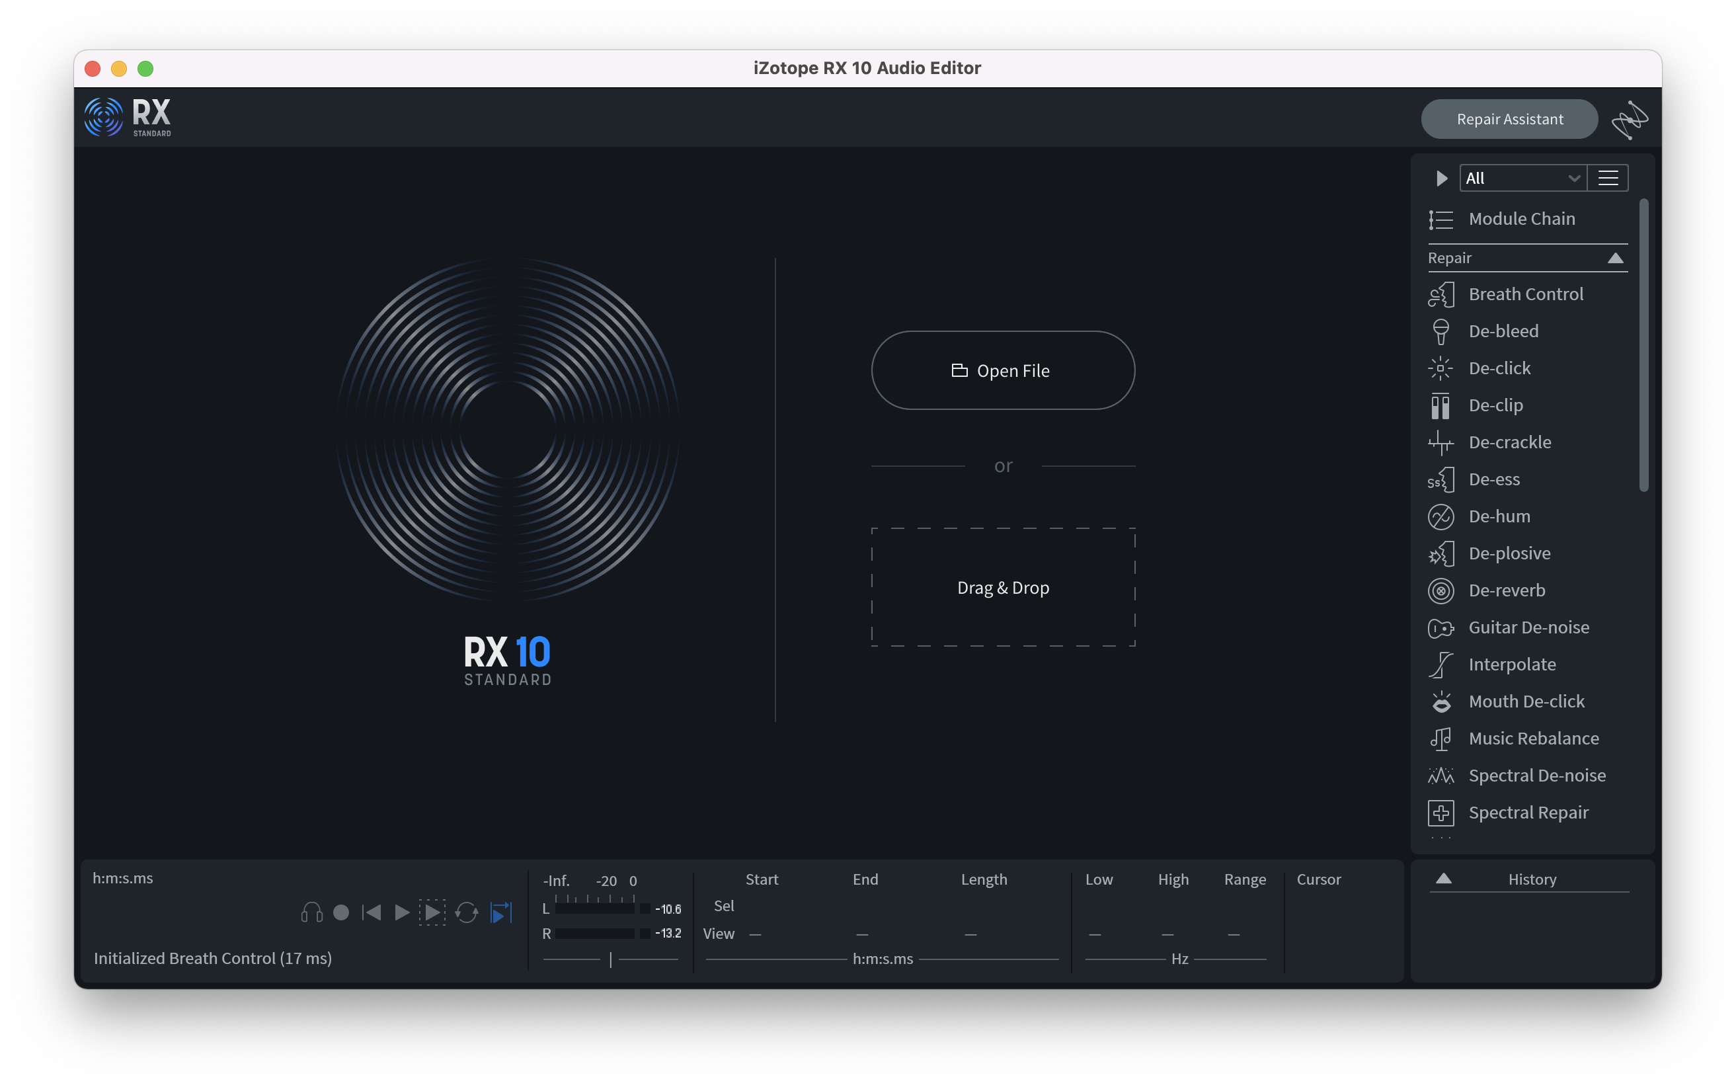Screen dimensions: 1736x1087
Task: Click the History tab label
Action: pyautogui.click(x=1532, y=878)
